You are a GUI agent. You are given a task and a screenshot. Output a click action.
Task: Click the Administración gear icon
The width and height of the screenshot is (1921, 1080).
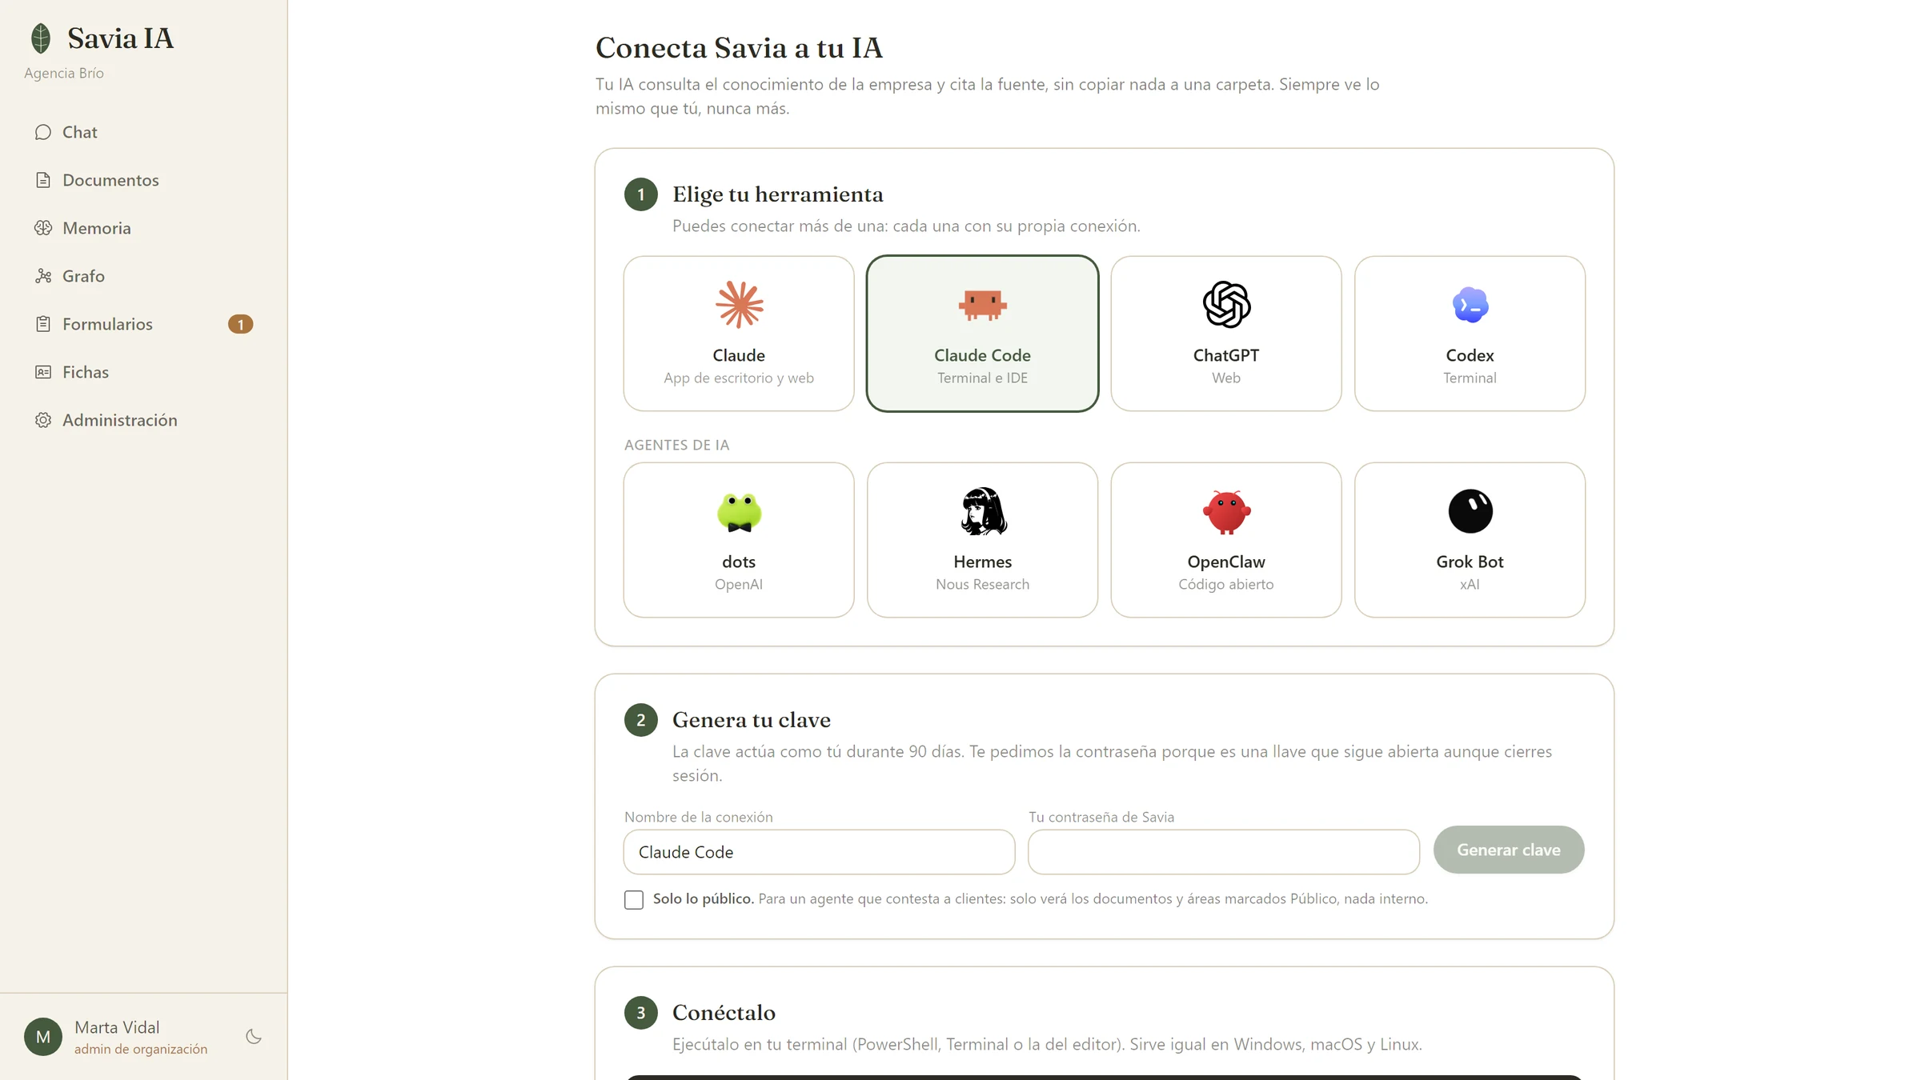(x=43, y=420)
